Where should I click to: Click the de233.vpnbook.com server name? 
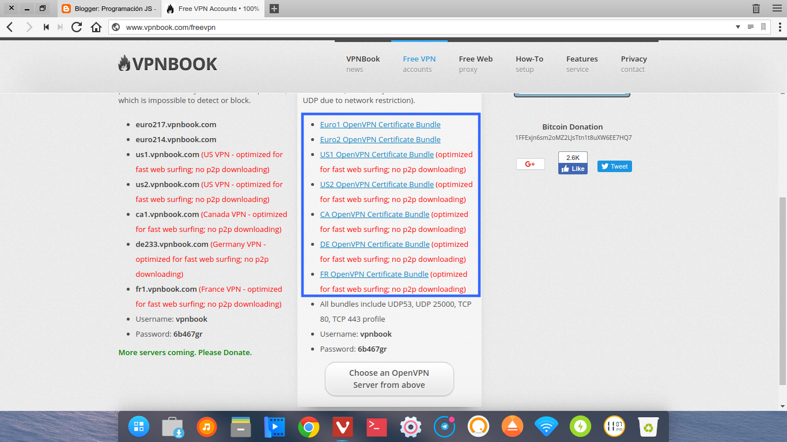coord(172,244)
